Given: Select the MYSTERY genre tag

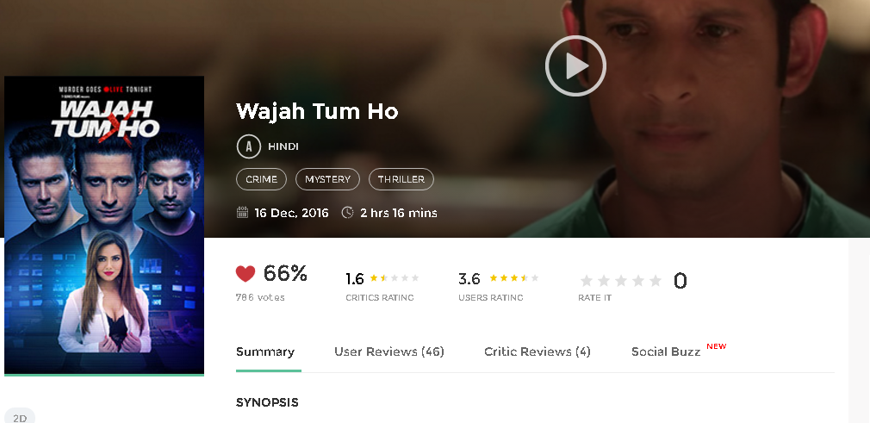Looking at the screenshot, I should tap(327, 179).
